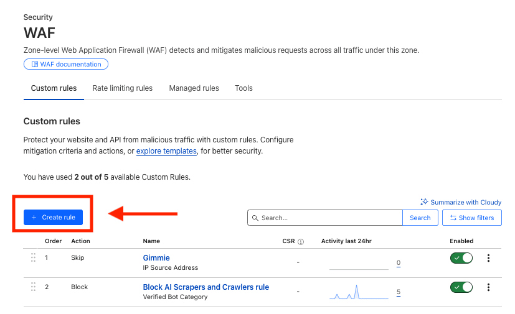
Task: Click the Block action text in row 2
Action: click(x=80, y=287)
